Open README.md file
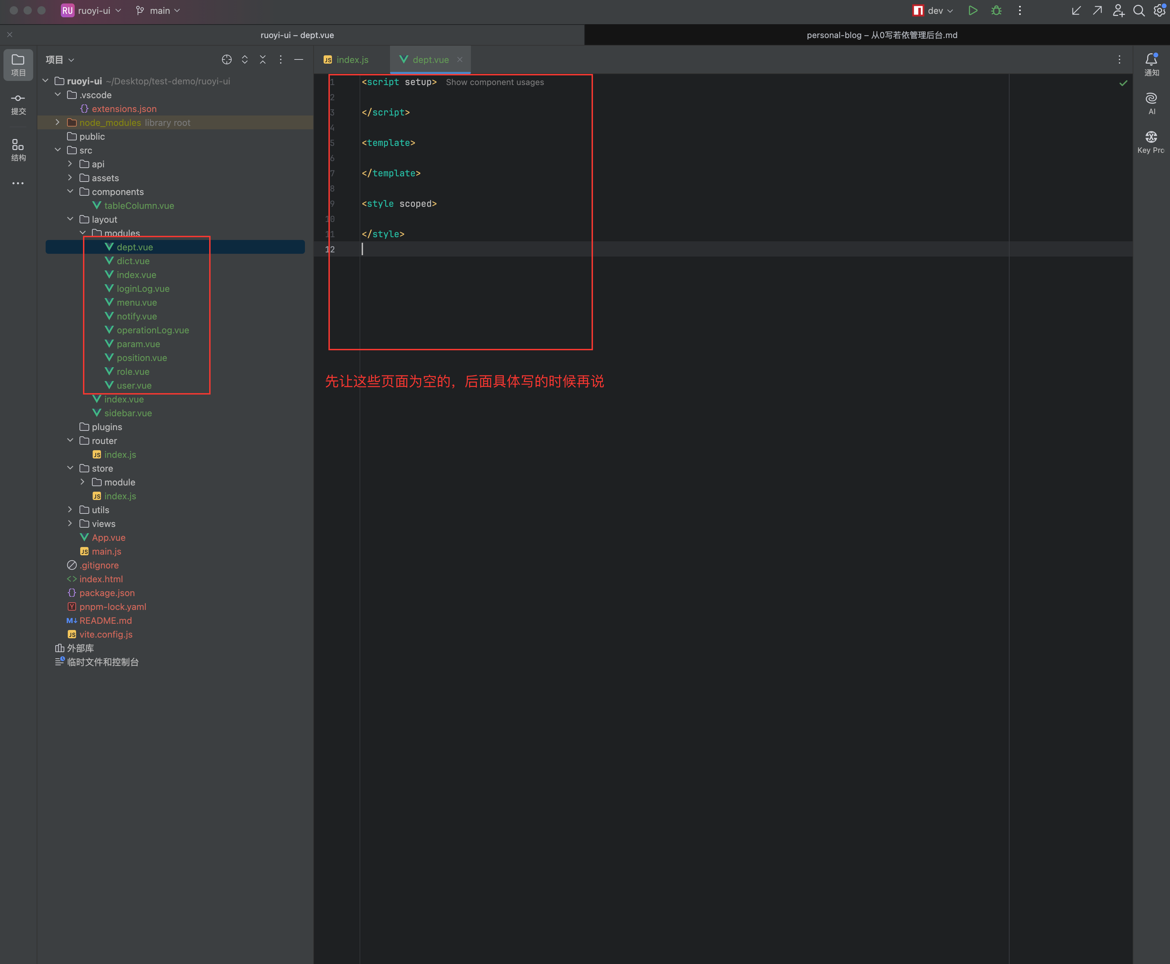The image size is (1170, 964). [105, 620]
